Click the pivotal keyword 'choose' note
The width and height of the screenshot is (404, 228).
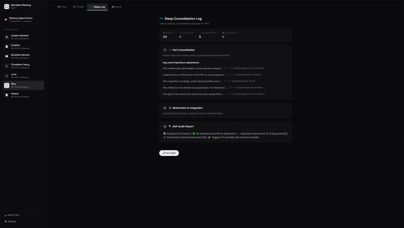click(x=249, y=75)
